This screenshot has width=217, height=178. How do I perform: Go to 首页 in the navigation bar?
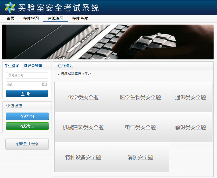(11, 18)
